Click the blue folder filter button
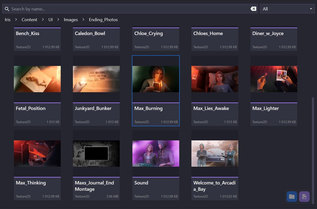Image resolution: width=317 pixels, height=209 pixels. [292, 197]
